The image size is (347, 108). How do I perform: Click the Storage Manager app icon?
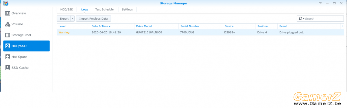6,3
